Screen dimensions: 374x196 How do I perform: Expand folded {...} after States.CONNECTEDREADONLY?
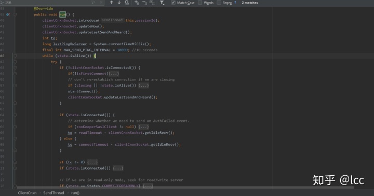[x=148, y=186]
